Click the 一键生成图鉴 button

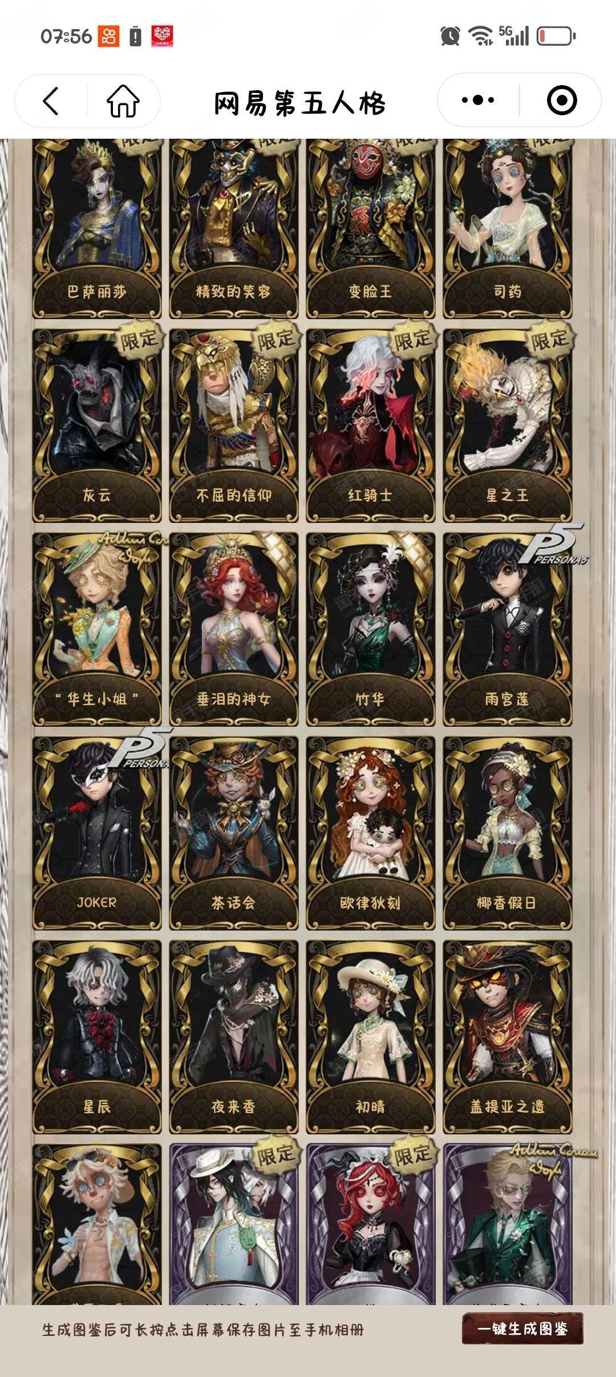pyautogui.click(x=522, y=1328)
